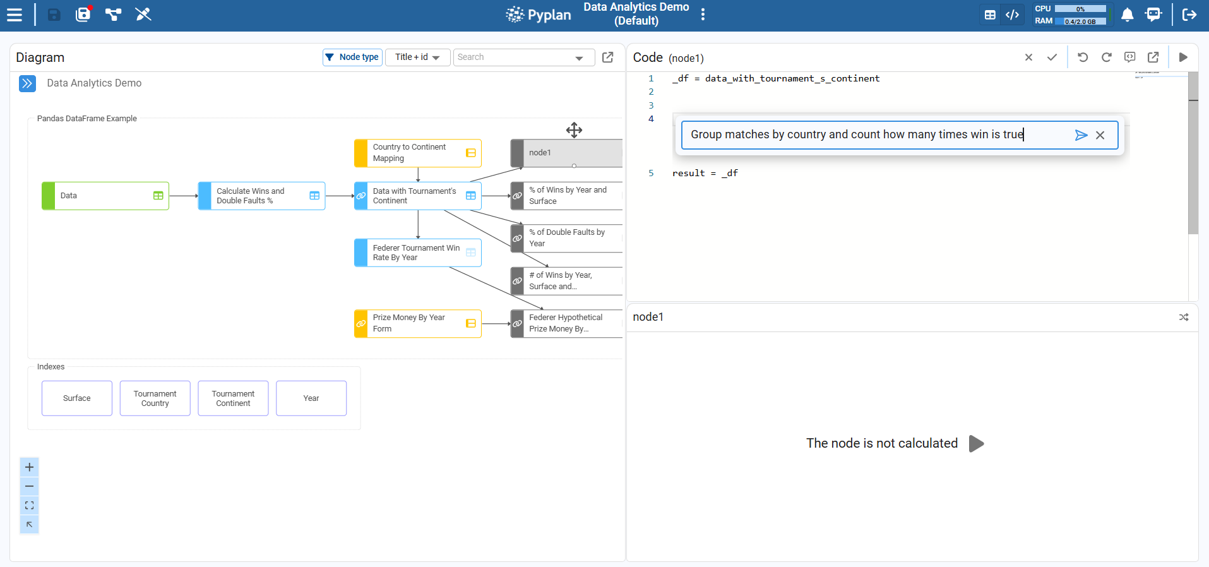Open notifications bell icon
This screenshot has height=567, width=1209.
[x=1127, y=15]
